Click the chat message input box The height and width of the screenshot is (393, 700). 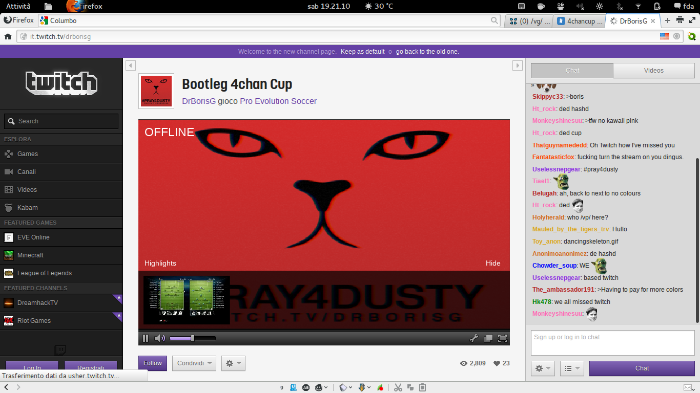tap(613, 342)
